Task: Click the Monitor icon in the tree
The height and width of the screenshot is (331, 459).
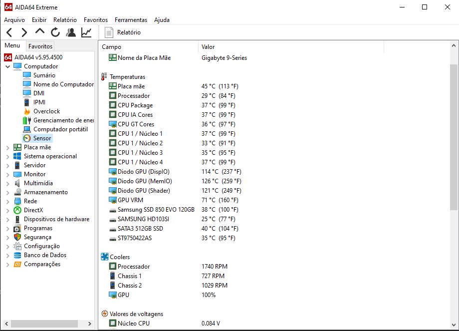Action: [17, 174]
